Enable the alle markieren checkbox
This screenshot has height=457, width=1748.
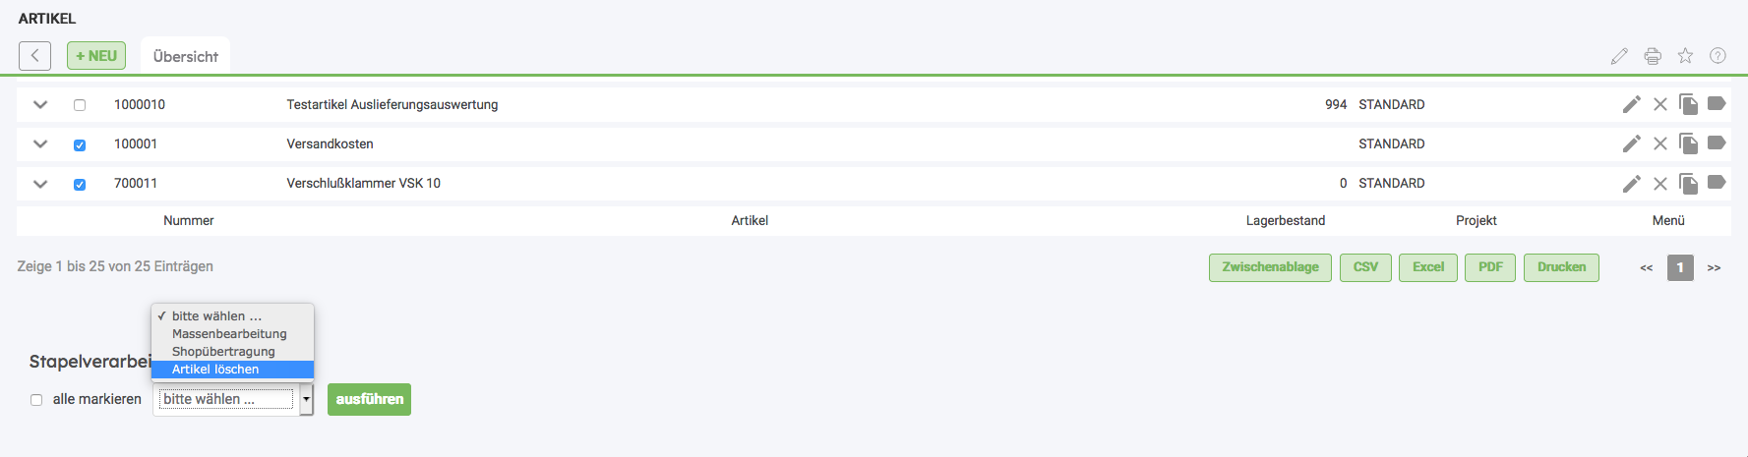pyautogui.click(x=36, y=400)
